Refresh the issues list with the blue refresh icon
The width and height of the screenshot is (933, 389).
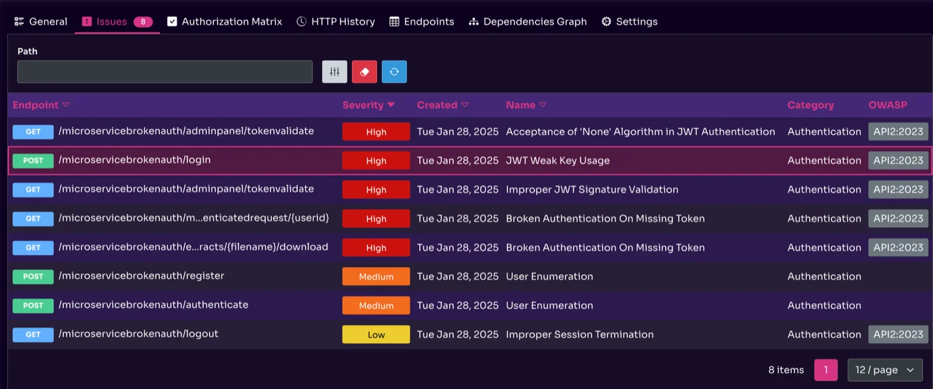[394, 71]
